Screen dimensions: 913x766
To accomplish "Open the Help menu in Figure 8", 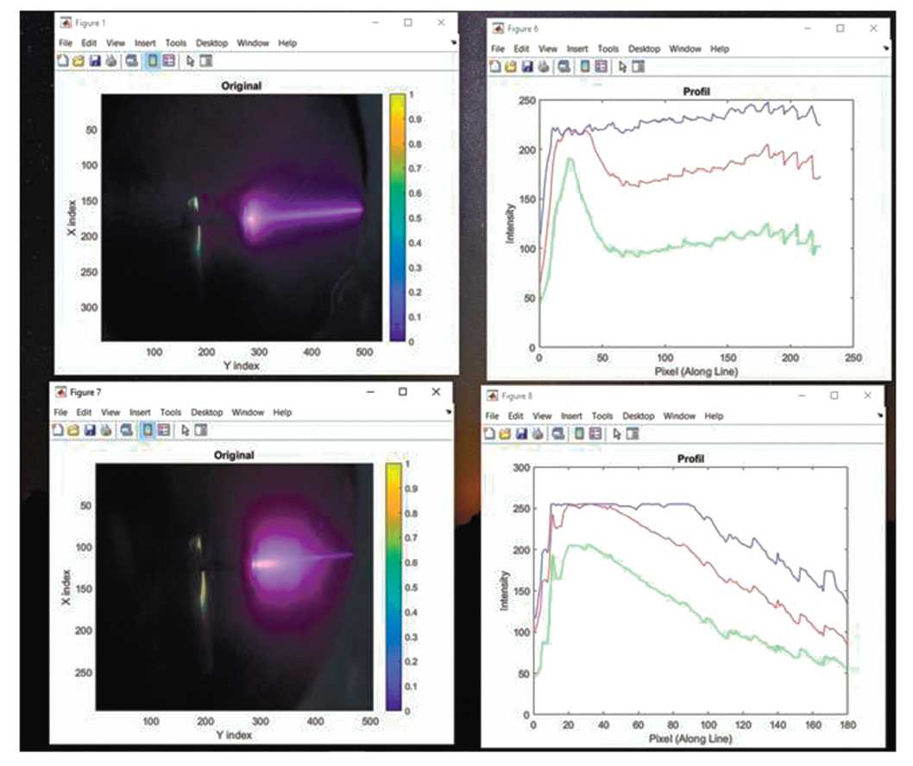I will [714, 416].
